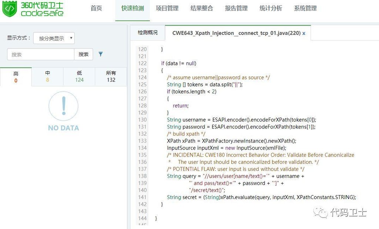Switch to the 检测概况 tab

pos(148,33)
